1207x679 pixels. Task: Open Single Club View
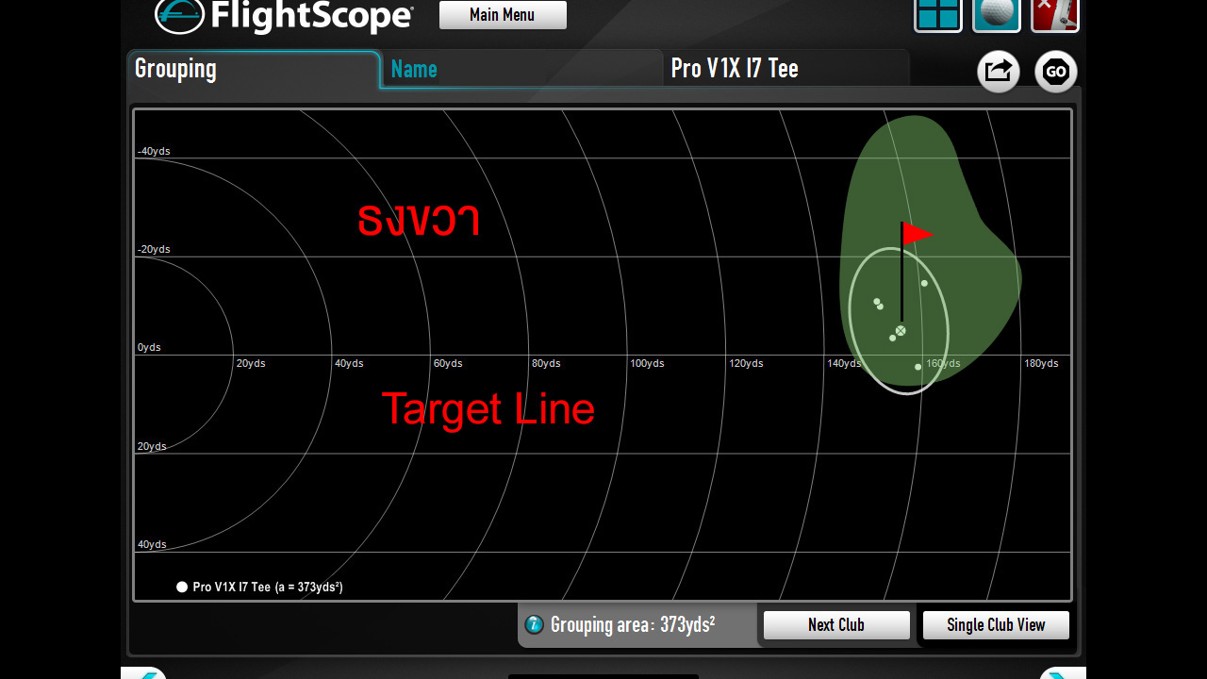(996, 625)
